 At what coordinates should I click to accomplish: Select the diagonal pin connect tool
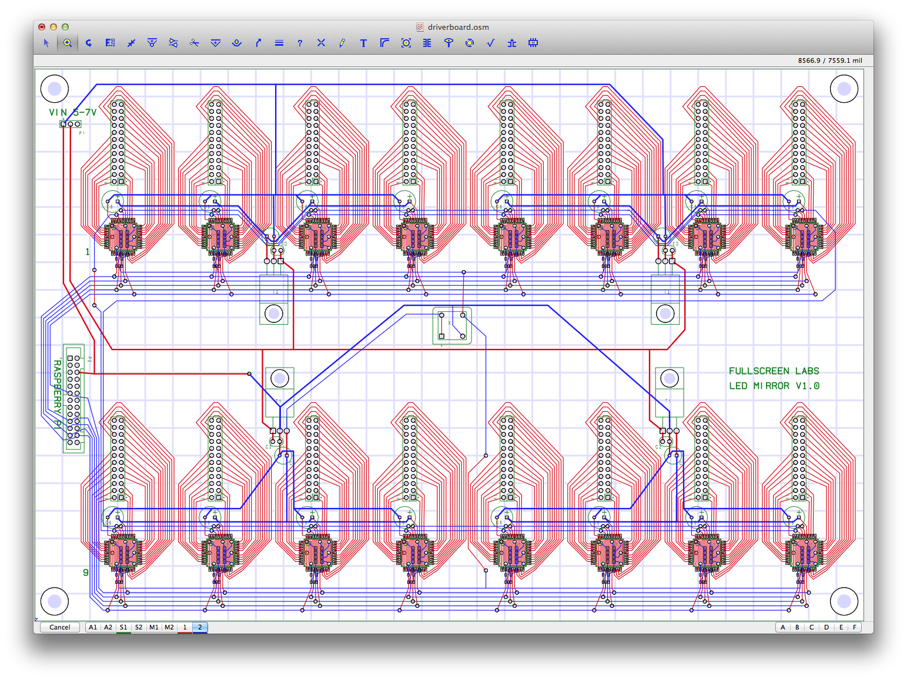(131, 43)
